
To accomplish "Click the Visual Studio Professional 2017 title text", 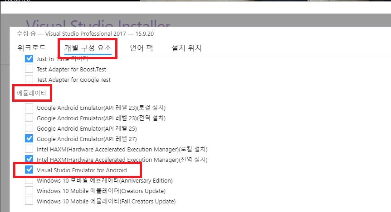I will 86,33.
